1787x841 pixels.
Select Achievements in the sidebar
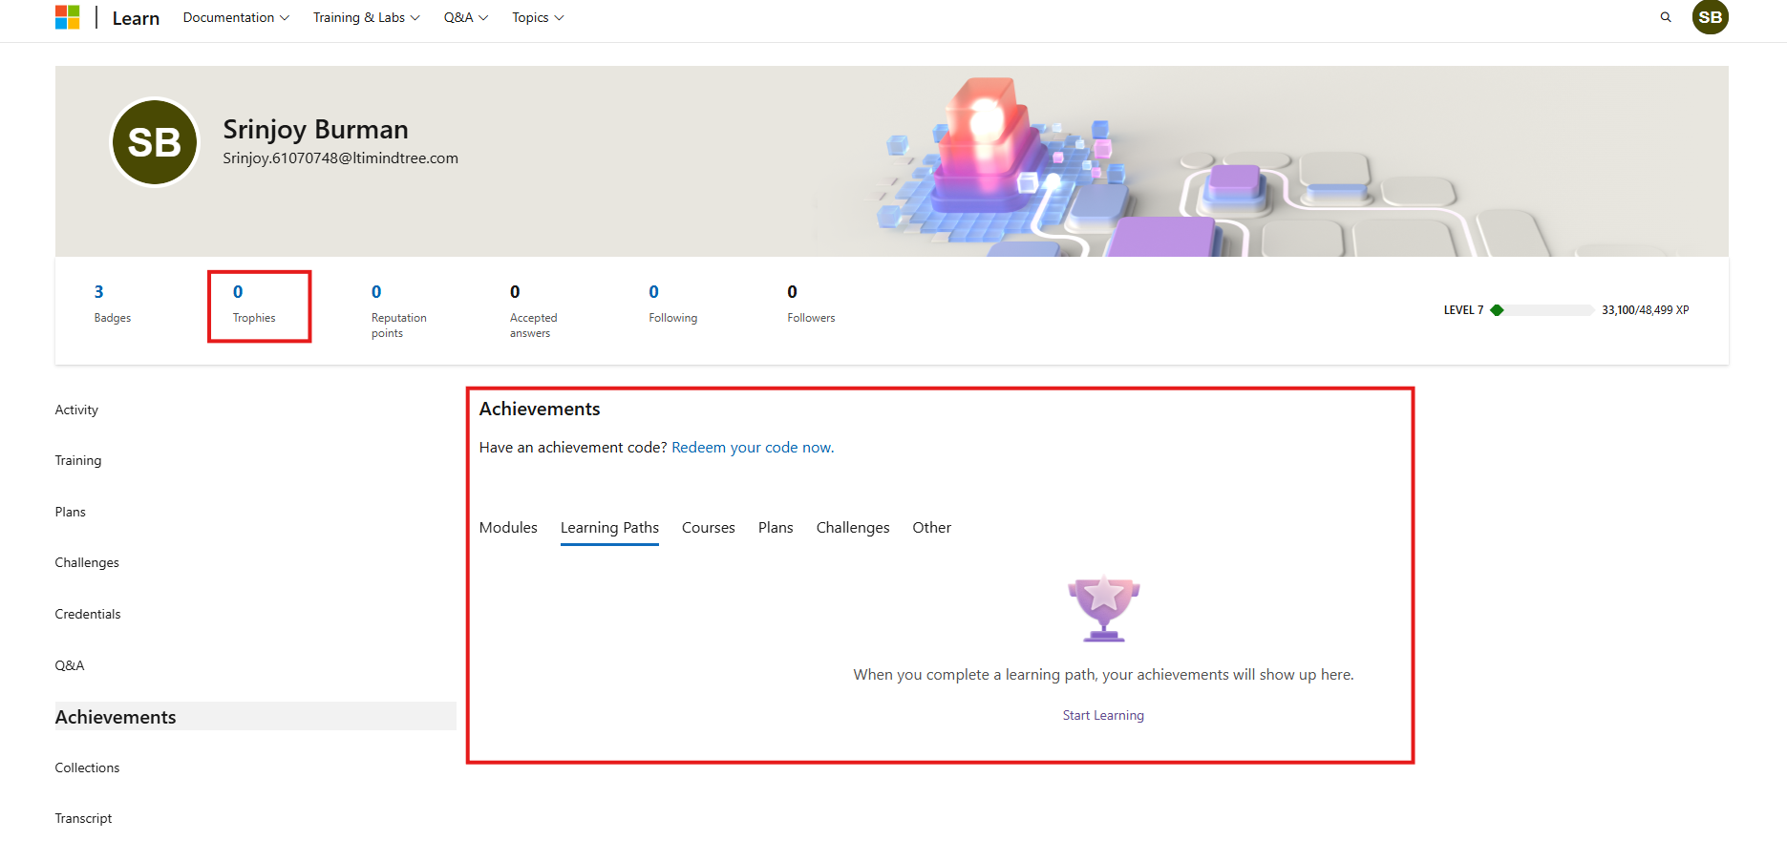(x=255, y=717)
